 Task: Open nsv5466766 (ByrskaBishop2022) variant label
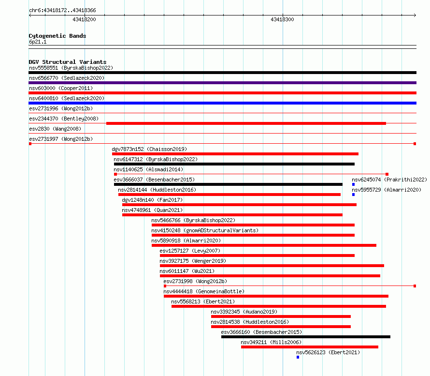[x=193, y=220]
